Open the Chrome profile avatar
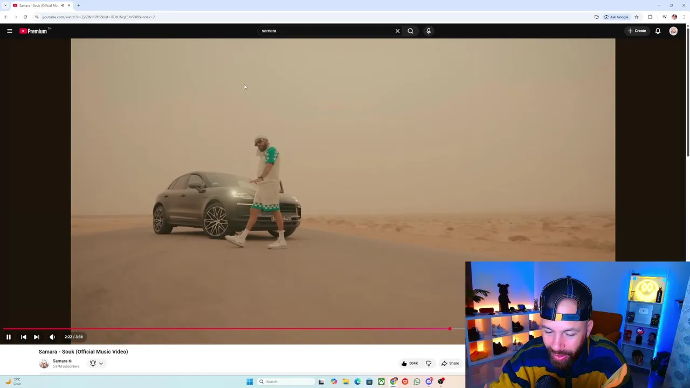Viewport: 690px width, 388px height. click(x=674, y=17)
